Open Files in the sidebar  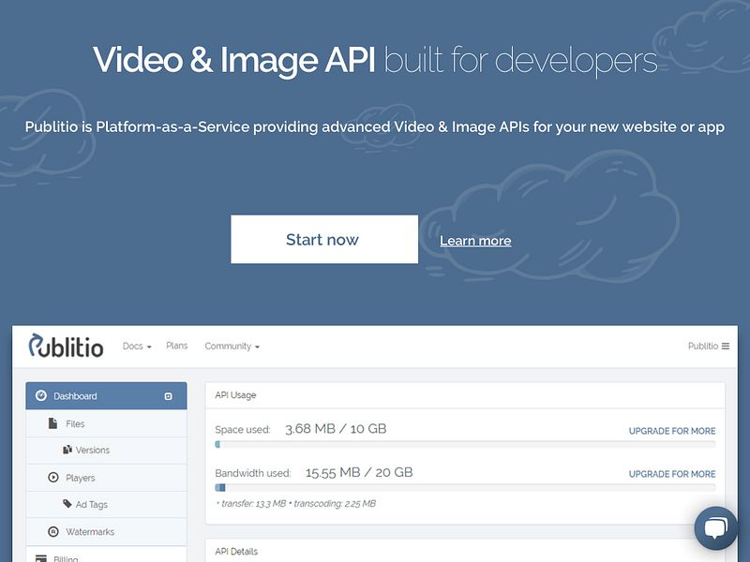coord(106,423)
